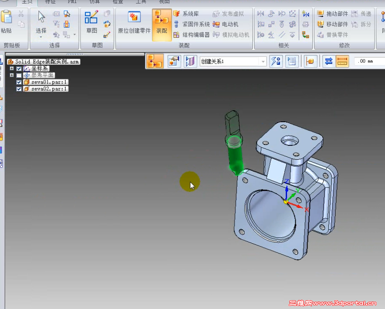385x309 pixels.
Task: Open the 草图 sketch tool
Action: (91, 21)
